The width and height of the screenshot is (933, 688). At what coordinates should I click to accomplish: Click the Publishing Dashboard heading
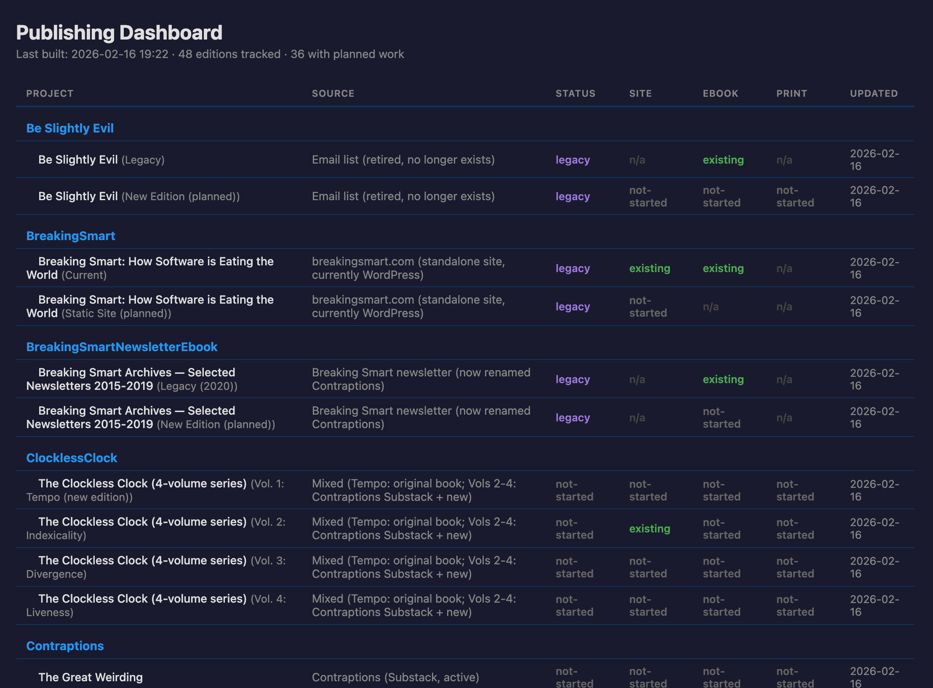click(x=119, y=33)
